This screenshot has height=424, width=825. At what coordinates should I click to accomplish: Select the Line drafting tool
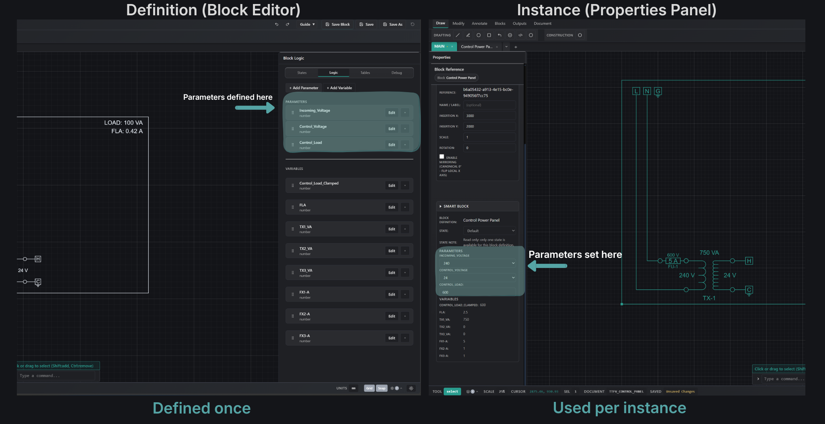click(x=458, y=35)
